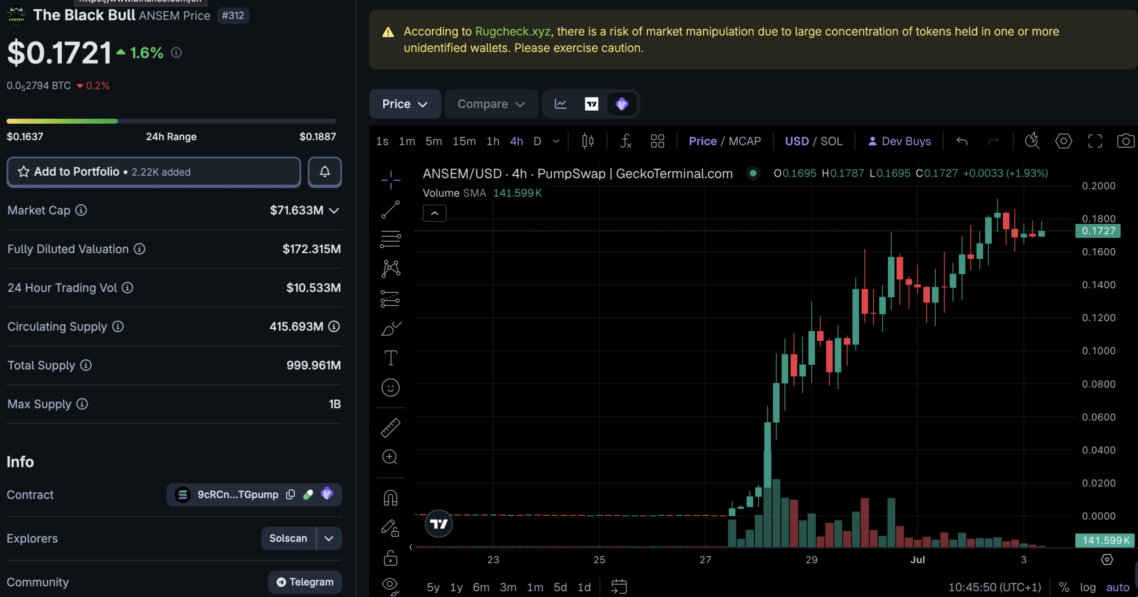Image resolution: width=1138 pixels, height=597 pixels.
Task: Click the price alert bell icon
Action: 325,172
